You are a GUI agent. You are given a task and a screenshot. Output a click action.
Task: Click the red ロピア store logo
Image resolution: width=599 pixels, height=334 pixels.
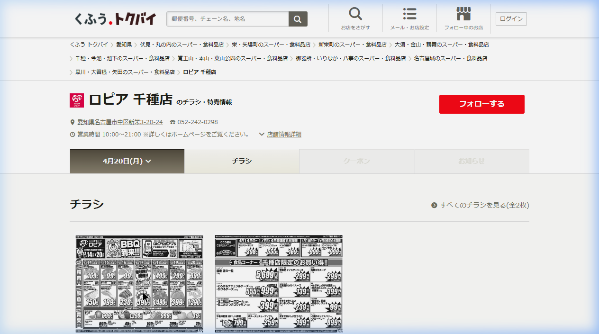coord(77,100)
